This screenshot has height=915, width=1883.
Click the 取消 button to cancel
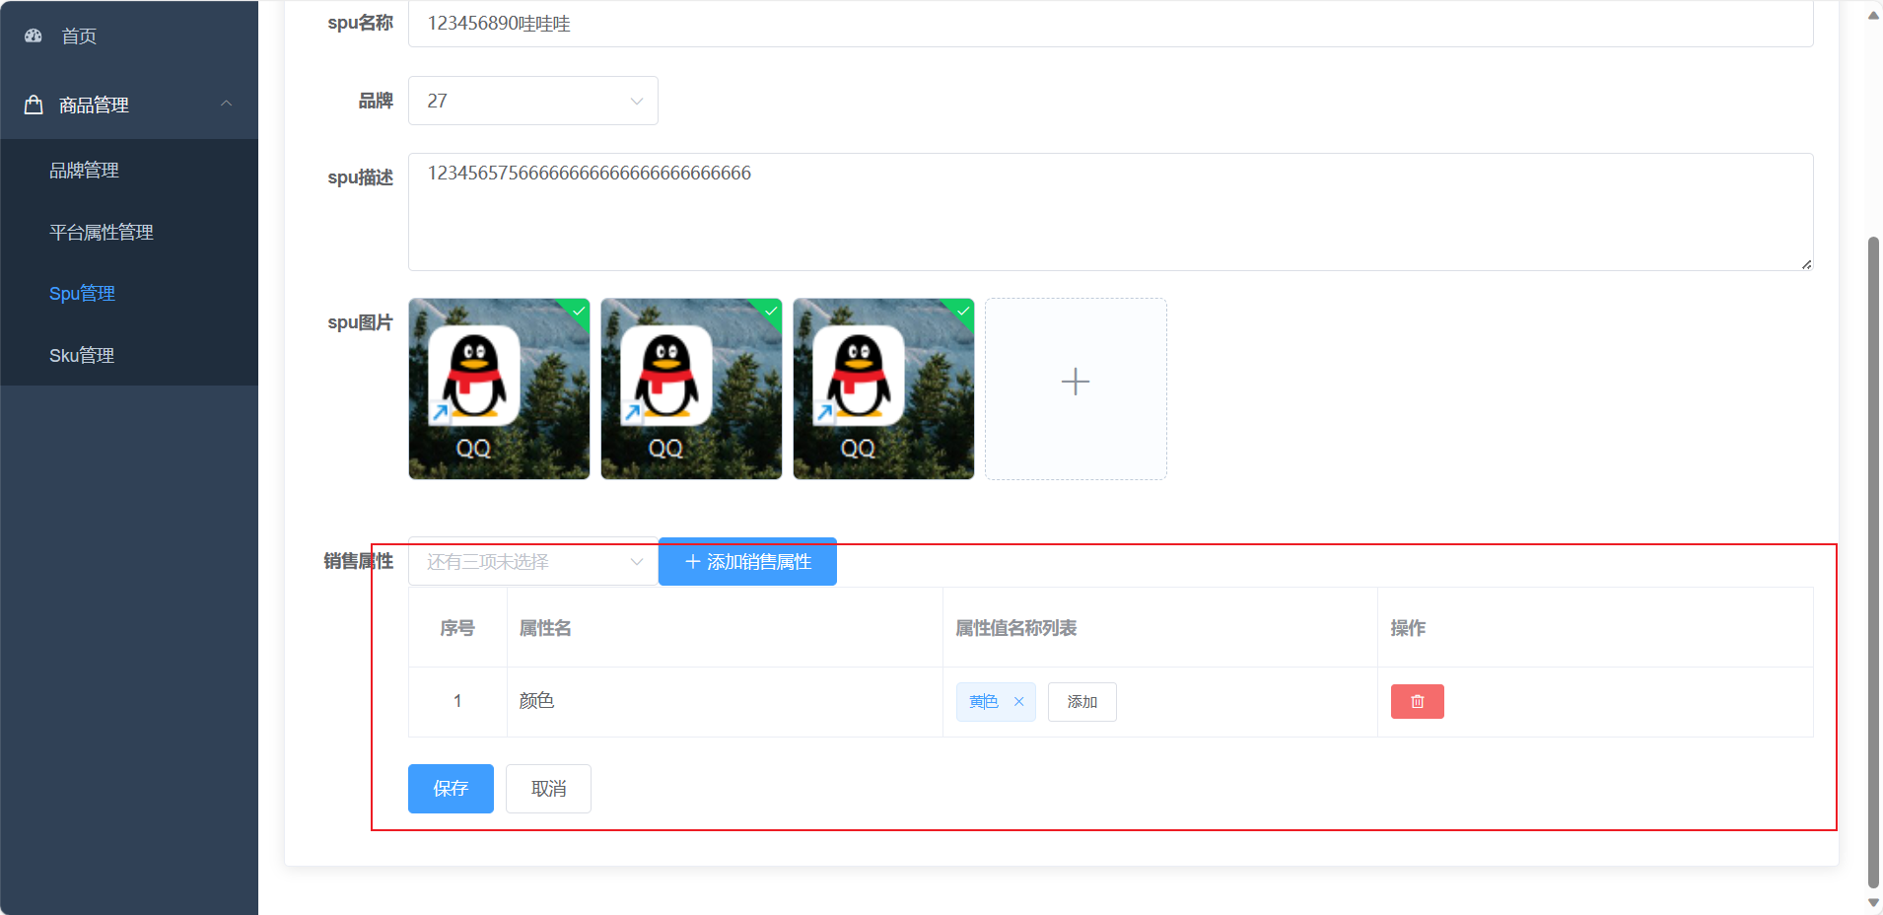(x=548, y=788)
